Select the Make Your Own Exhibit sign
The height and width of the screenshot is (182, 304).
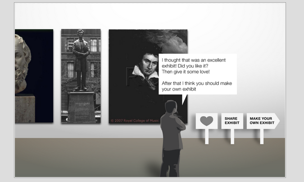(x=262, y=121)
